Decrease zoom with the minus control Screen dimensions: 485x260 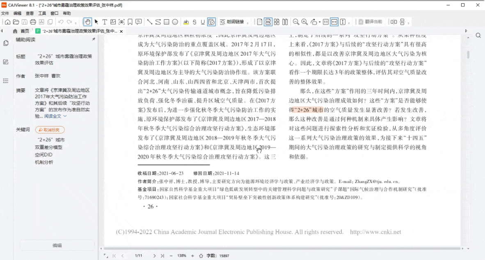(x=171, y=255)
